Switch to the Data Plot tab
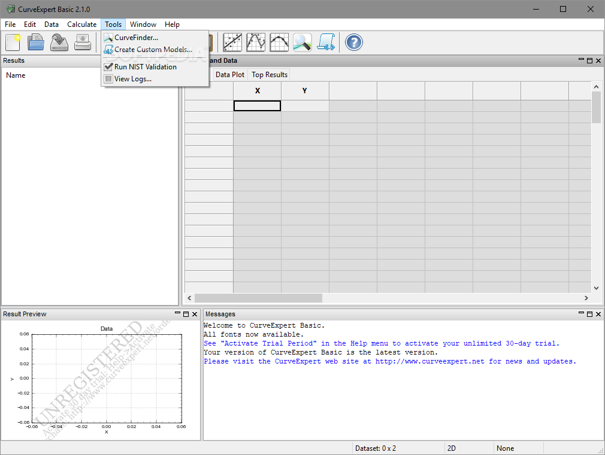 pos(230,74)
